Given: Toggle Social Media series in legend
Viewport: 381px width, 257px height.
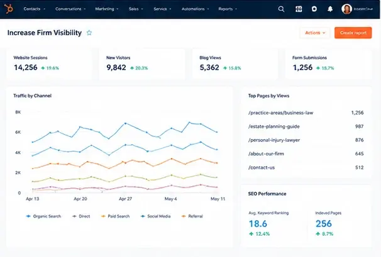Looking at the screenshot, I should click(x=156, y=216).
